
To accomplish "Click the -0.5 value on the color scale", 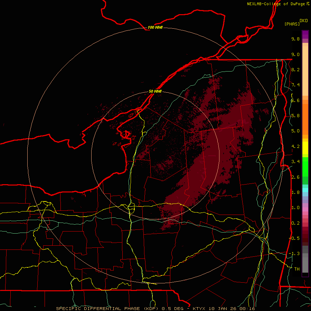I will 294,238.
